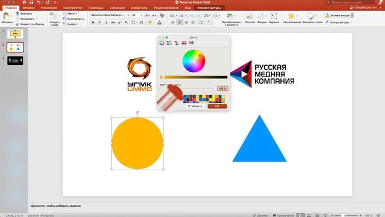Open the Фигуры shapes gallery
385x217 pixels.
[262, 18]
